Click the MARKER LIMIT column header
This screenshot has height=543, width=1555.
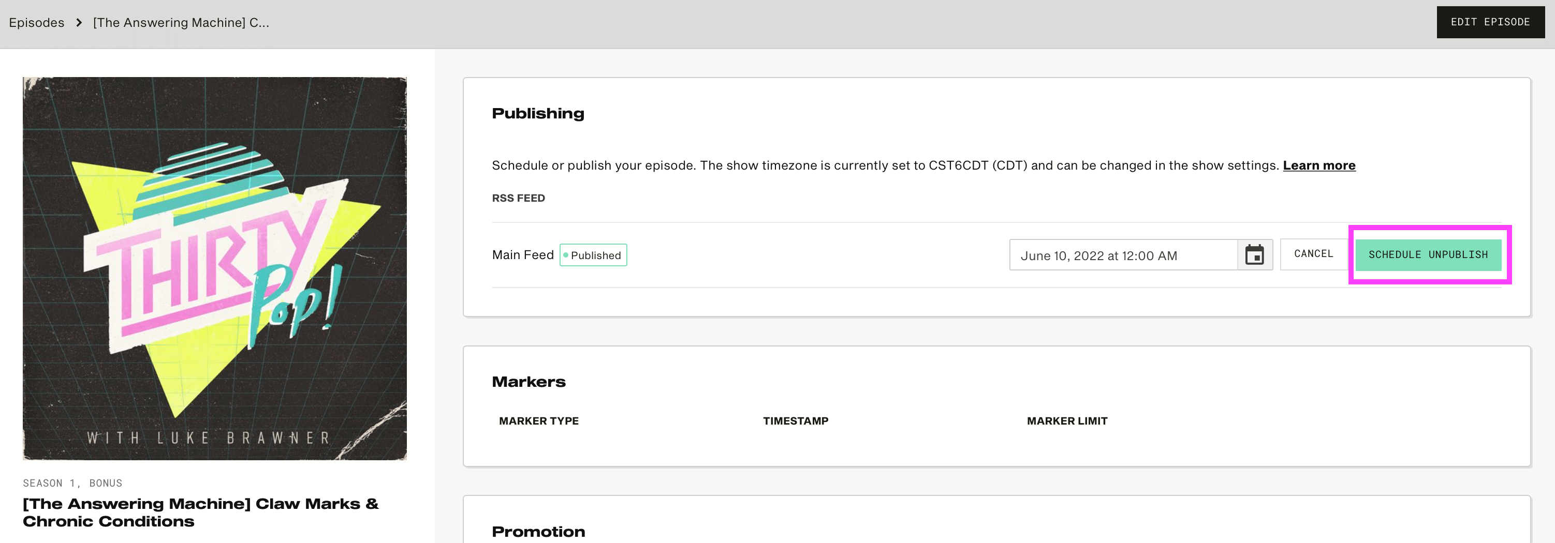(1067, 421)
